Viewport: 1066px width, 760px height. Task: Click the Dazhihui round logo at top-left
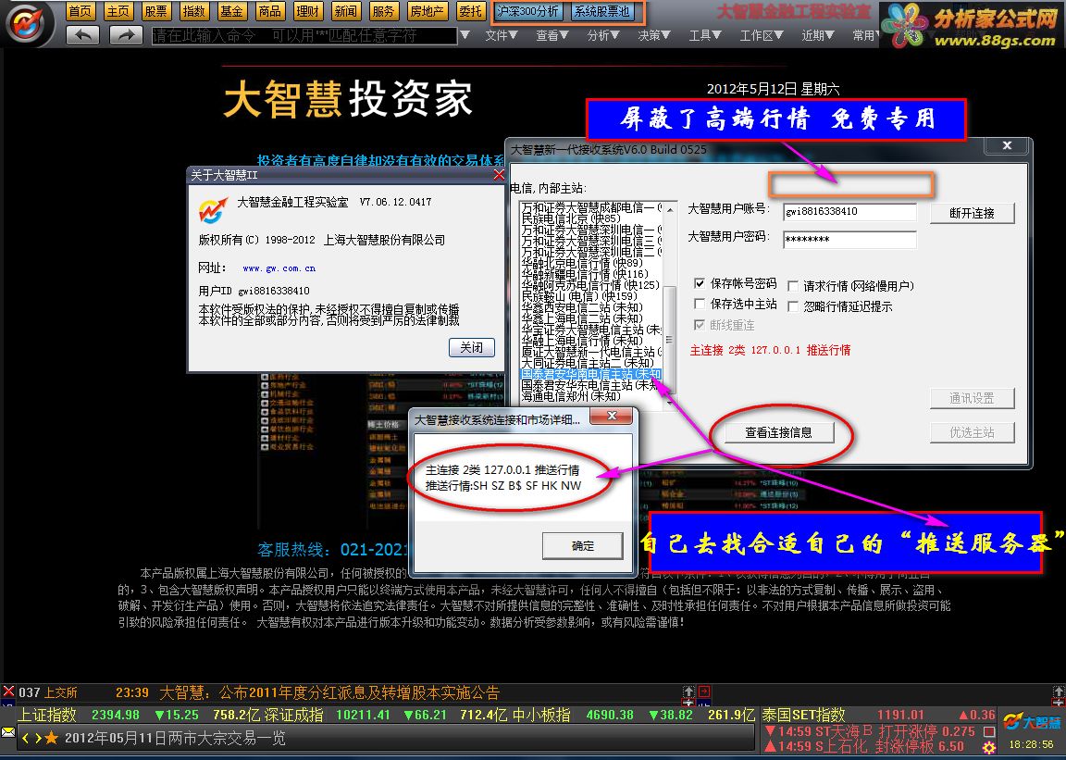(25, 23)
